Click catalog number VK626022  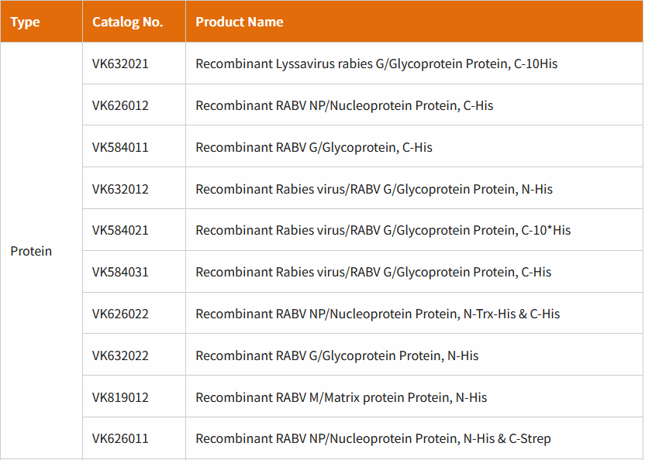pyautogui.click(x=120, y=314)
